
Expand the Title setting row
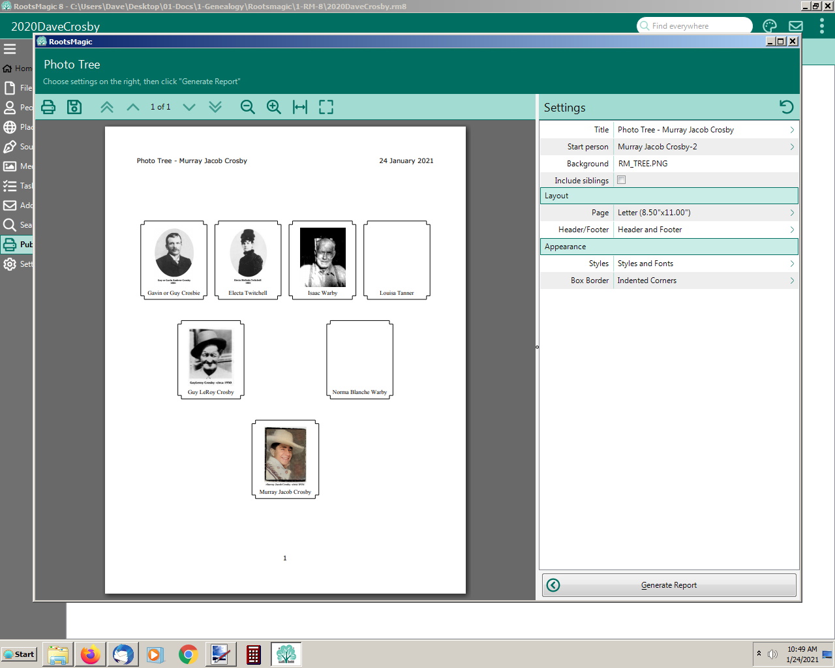point(669,130)
